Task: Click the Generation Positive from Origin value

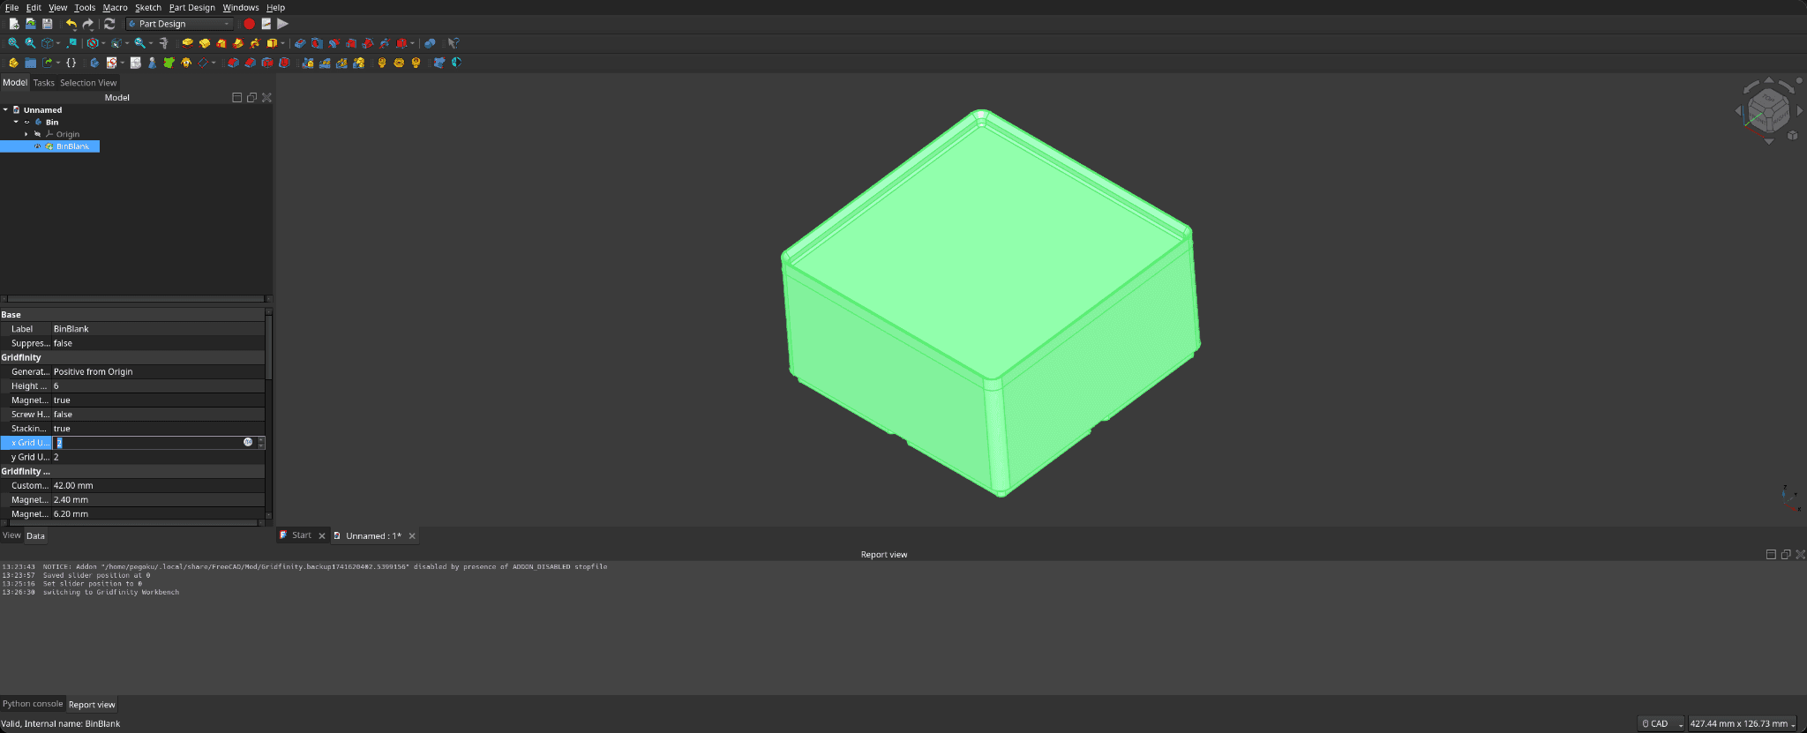Action: pyautogui.click(x=158, y=371)
